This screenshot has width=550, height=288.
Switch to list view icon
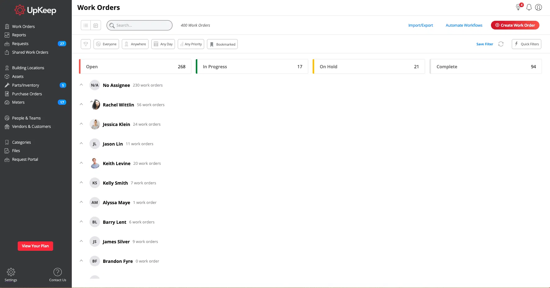coord(86,25)
